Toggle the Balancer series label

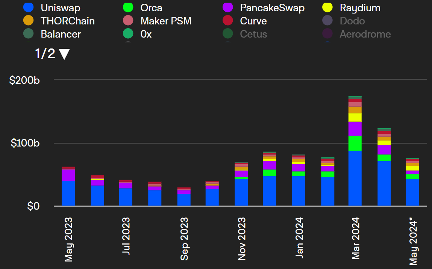(61, 34)
